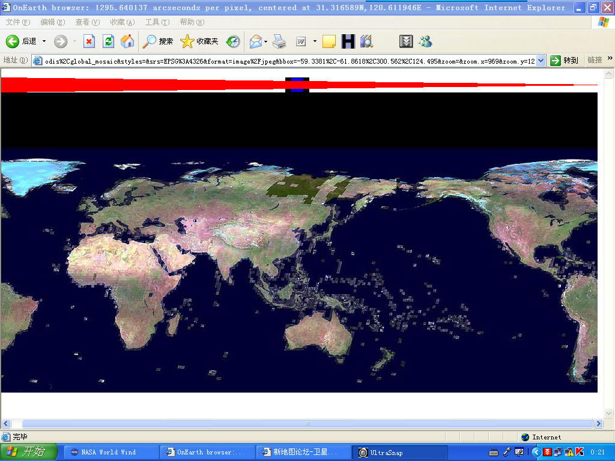
Task: Click the blue marker on the red zoom bar
Action: [x=297, y=85]
